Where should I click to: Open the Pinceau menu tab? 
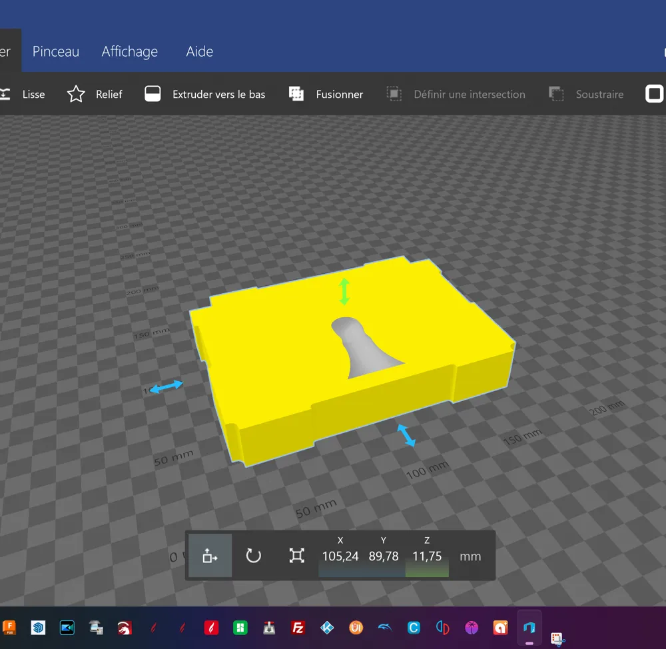pos(56,51)
